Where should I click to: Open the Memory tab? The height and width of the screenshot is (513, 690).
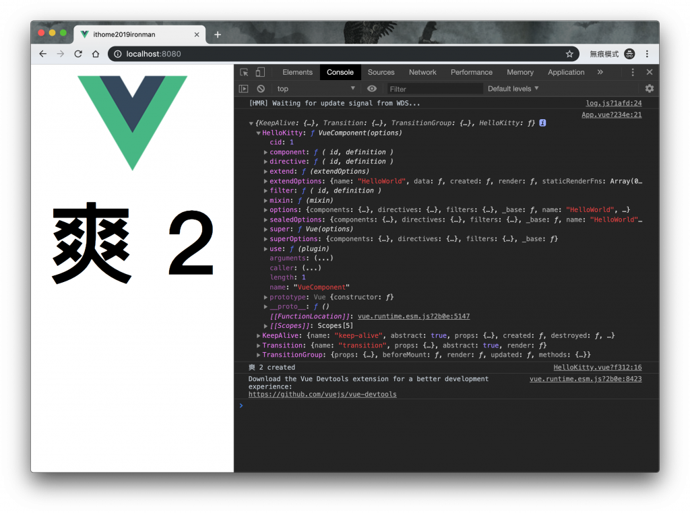pyautogui.click(x=520, y=72)
